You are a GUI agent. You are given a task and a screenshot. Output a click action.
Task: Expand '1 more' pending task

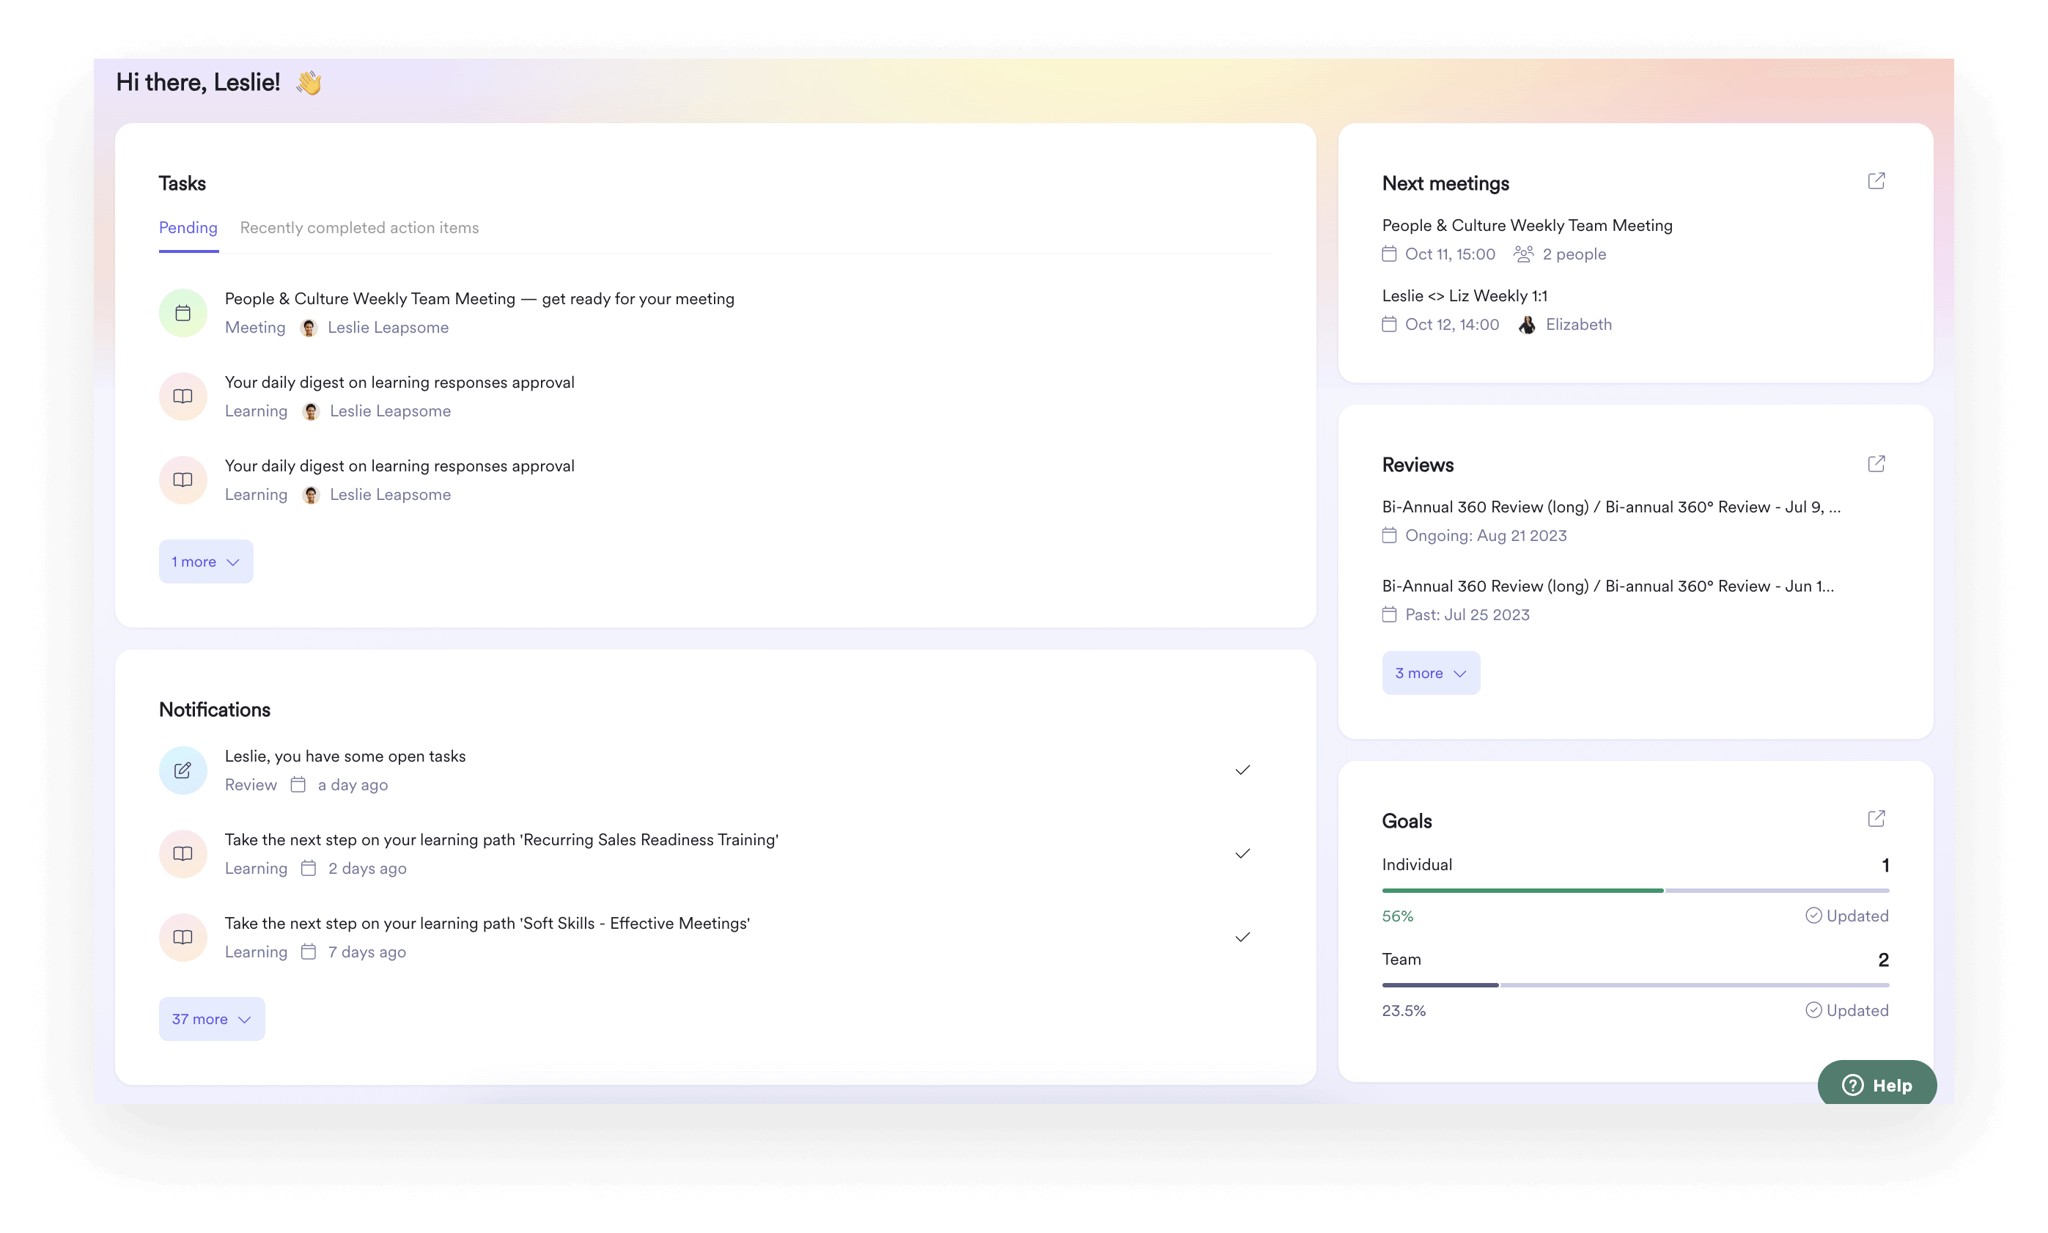[x=205, y=561]
